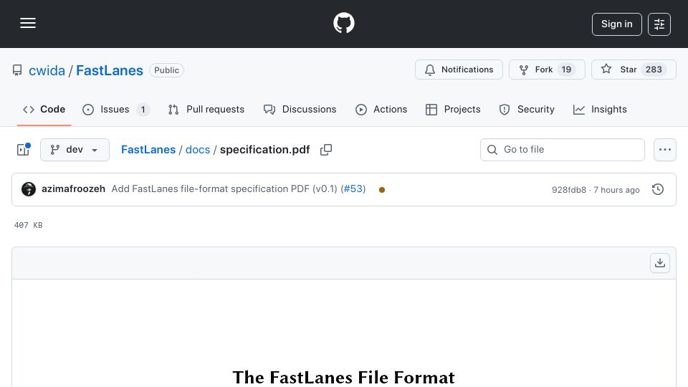Screen dimensions: 688x387
Task: Click the star count 283
Action: click(x=654, y=70)
